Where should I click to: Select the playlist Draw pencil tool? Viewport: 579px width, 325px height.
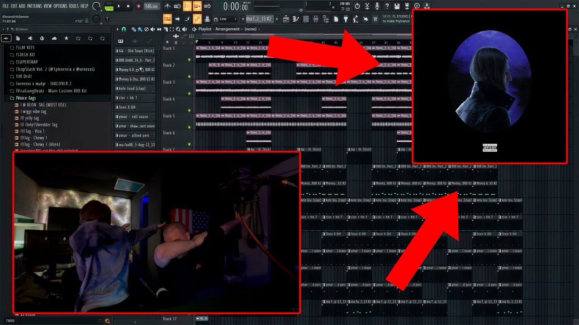coord(134,29)
